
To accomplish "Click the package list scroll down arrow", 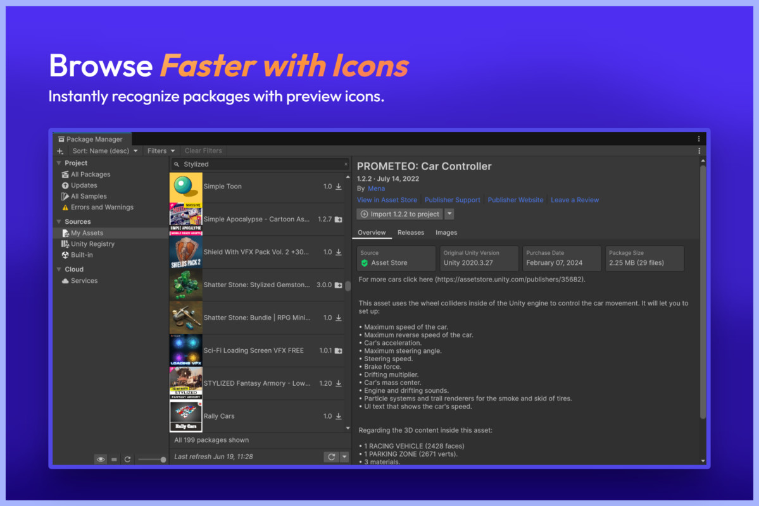I will coord(348,428).
